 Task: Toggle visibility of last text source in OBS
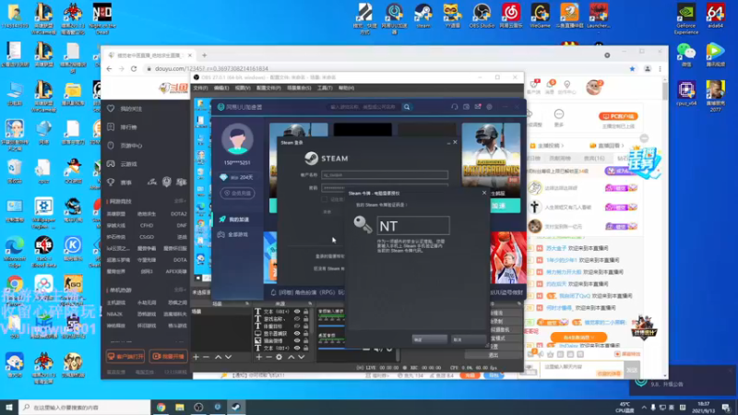tap(297, 349)
